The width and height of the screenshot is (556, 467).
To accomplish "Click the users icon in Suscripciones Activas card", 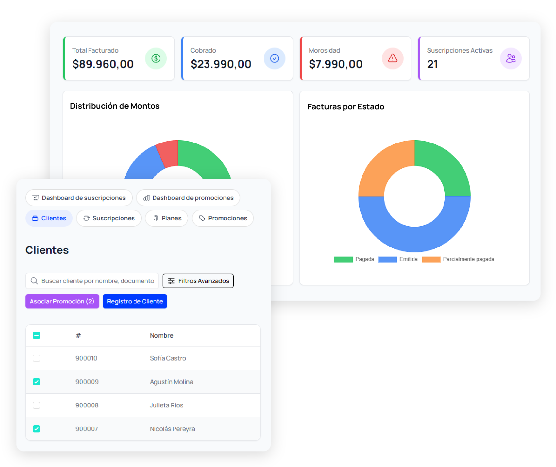I will click(511, 58).
